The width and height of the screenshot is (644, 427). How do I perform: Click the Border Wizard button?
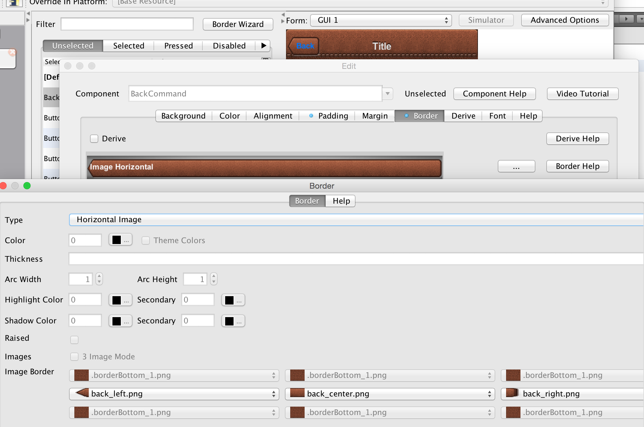[x=237, y=24]
